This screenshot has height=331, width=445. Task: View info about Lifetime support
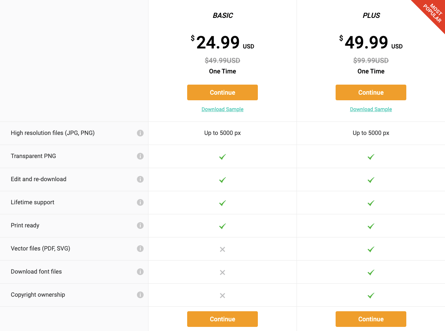pos(140,202)
